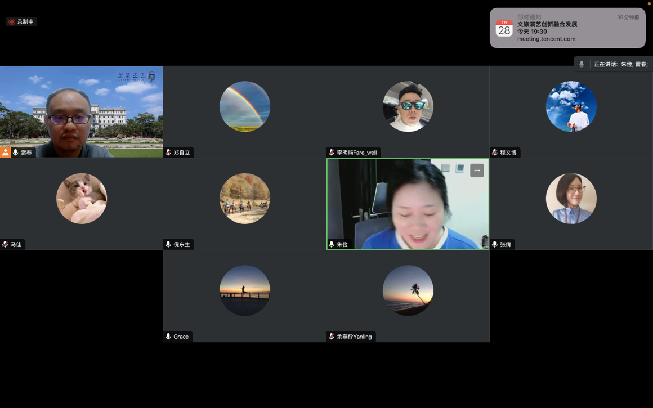Viewport: 653px width, 408px height.
Task: Click the 录制中 recording indicator
Action: [21, 22]
